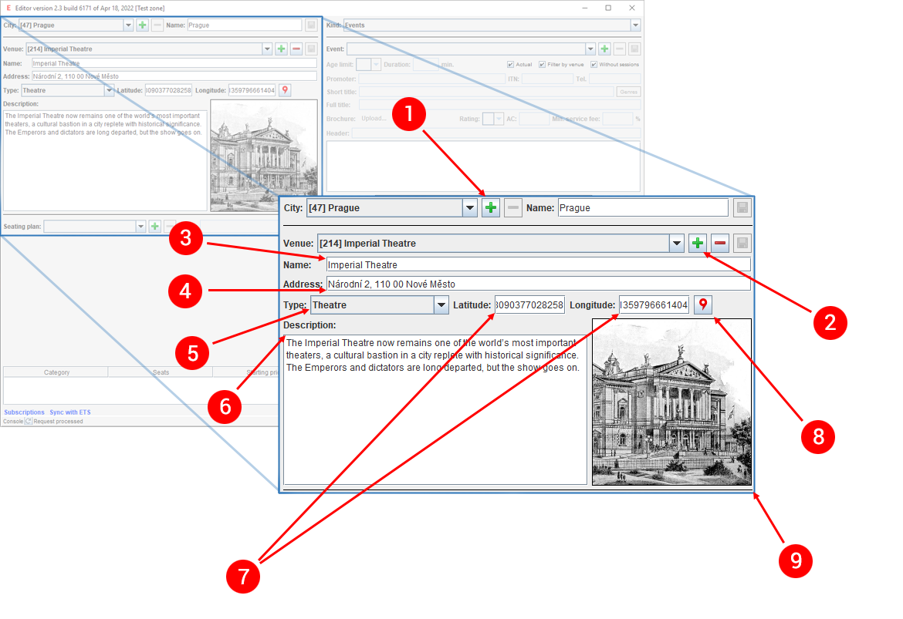This screenshot has height=619, width=903.
Task: Click the Genres button
Action: (x=628, y=92)
